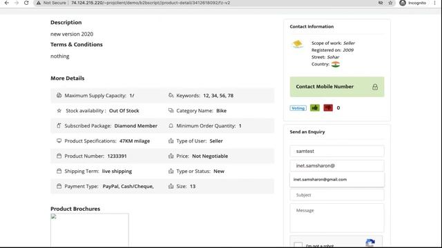Click the Product Number icon
Viewport: 442px width, 248px height.
point(59,156)
